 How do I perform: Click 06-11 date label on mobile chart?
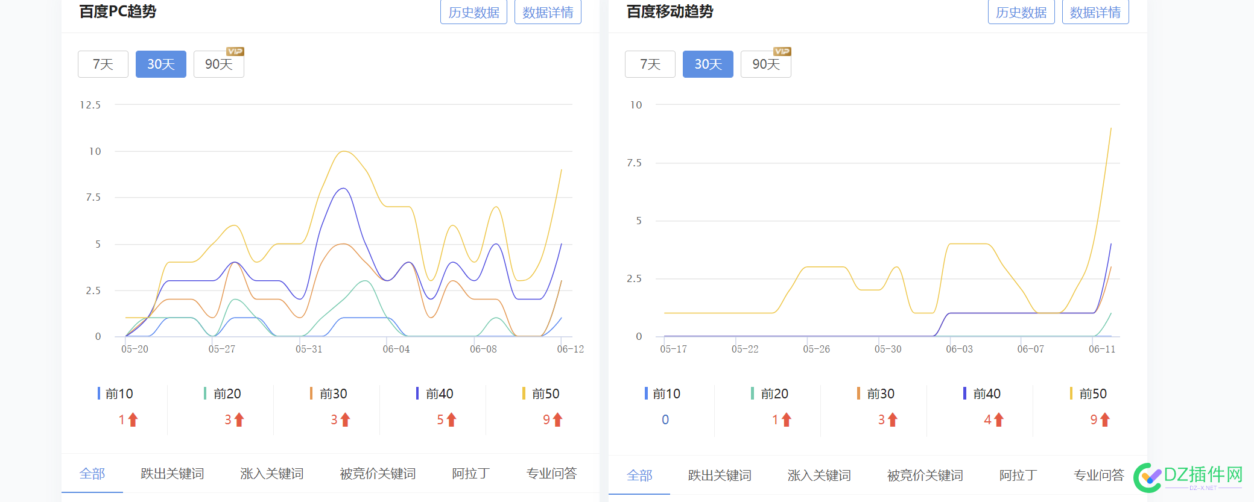1102,349
